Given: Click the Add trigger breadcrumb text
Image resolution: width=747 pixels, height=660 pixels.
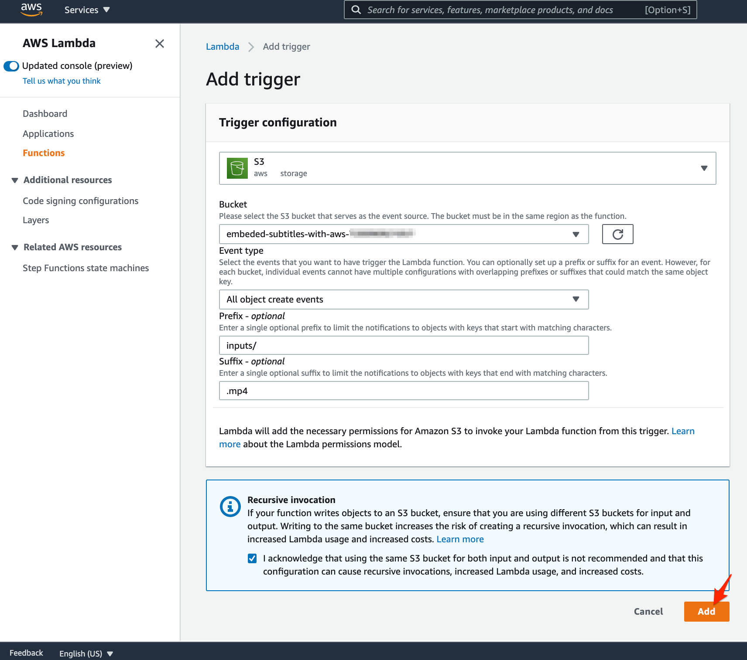Looking at the screenshot, I should 287,47.
